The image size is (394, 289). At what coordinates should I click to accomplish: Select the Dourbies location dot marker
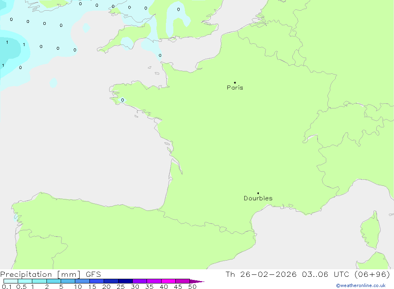click(258, 193)
